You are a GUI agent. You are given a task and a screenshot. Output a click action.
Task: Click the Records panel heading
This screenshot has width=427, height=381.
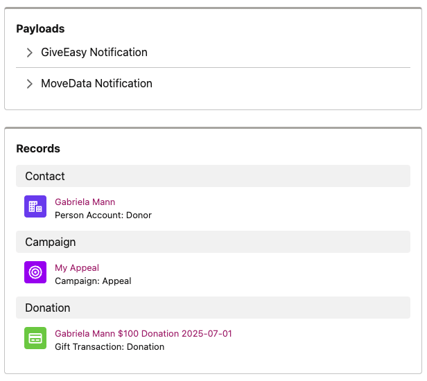pyautogui.click(x=38, y=148)
